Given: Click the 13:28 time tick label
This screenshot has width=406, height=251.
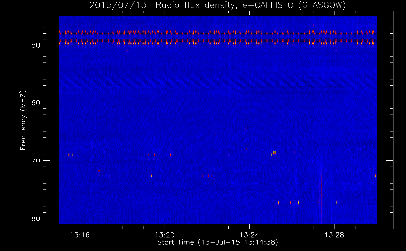Looking at the screenshot, I should click(x=334, y=235).
